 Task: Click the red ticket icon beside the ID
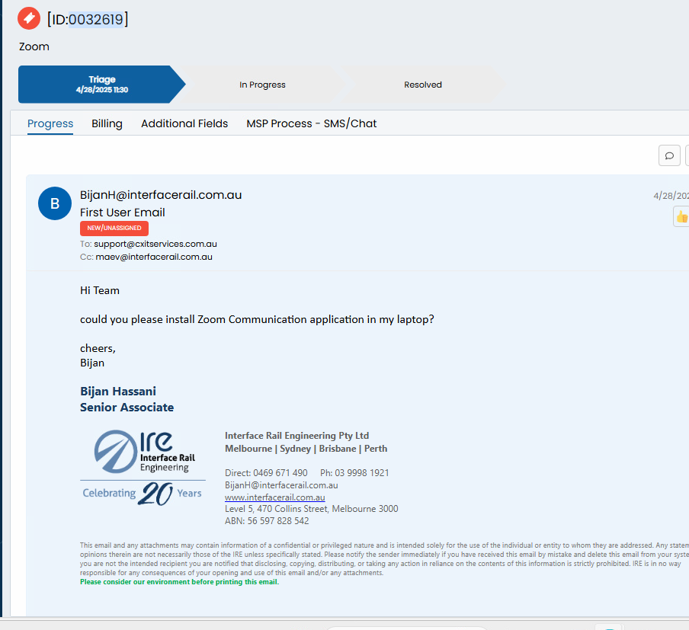pyautogui.click(x=29, y=18)
